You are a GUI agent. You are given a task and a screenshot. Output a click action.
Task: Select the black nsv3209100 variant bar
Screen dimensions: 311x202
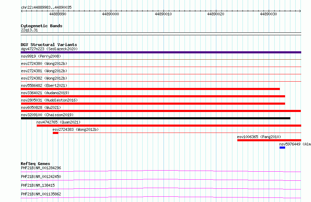point(155,118)
